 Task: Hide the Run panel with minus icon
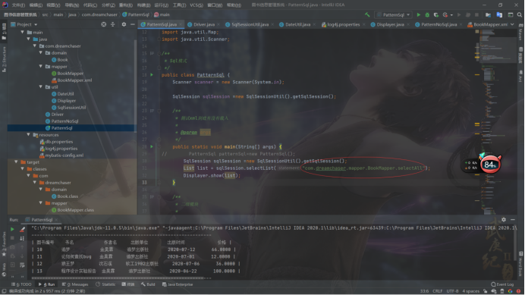click(513, 220)
